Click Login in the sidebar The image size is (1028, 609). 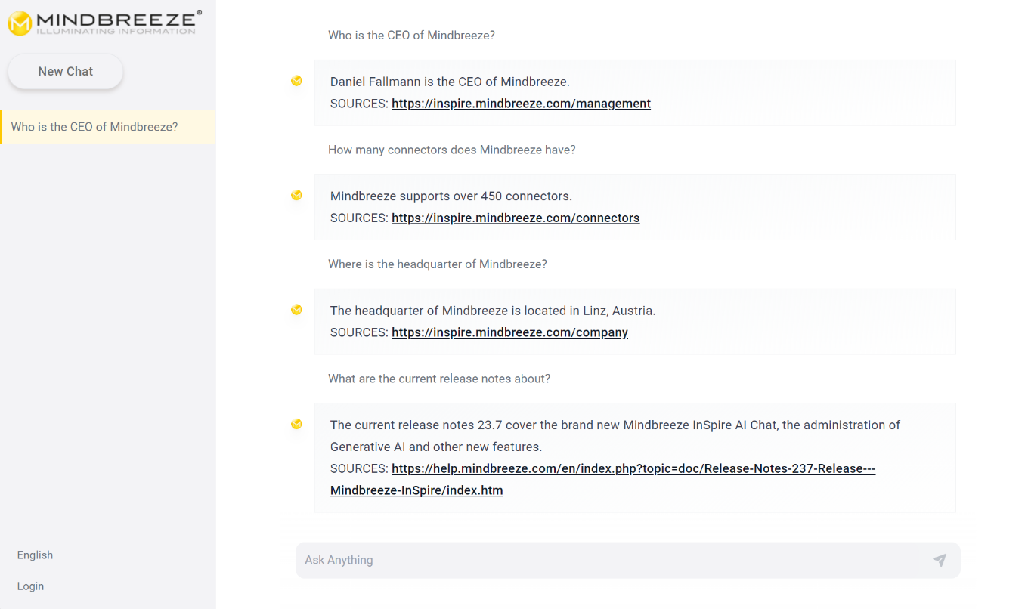pos(30,586)
